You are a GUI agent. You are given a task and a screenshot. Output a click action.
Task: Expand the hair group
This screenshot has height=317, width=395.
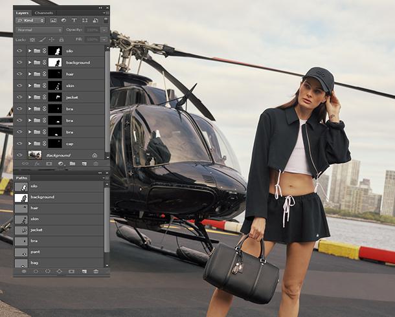(30, 74)
